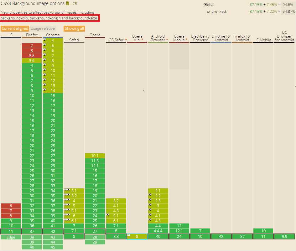296x251 pixels.
Task: Click the Firefox for Android header
Action: tap(242, 38)
